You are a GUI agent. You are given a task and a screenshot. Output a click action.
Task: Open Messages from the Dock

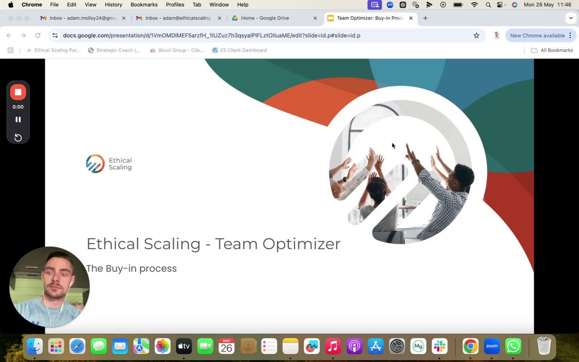(x=99, y=347)
